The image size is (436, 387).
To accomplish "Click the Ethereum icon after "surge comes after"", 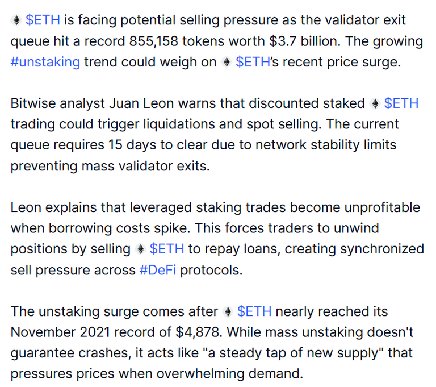I will coord(228,312).
